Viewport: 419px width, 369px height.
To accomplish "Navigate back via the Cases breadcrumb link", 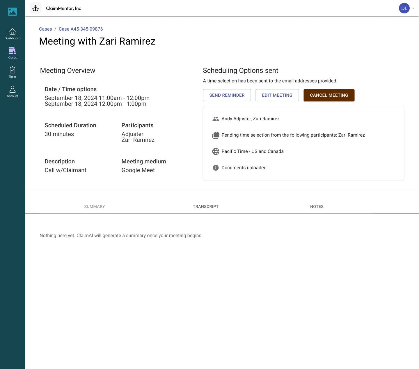I will [x=45, y=29].
